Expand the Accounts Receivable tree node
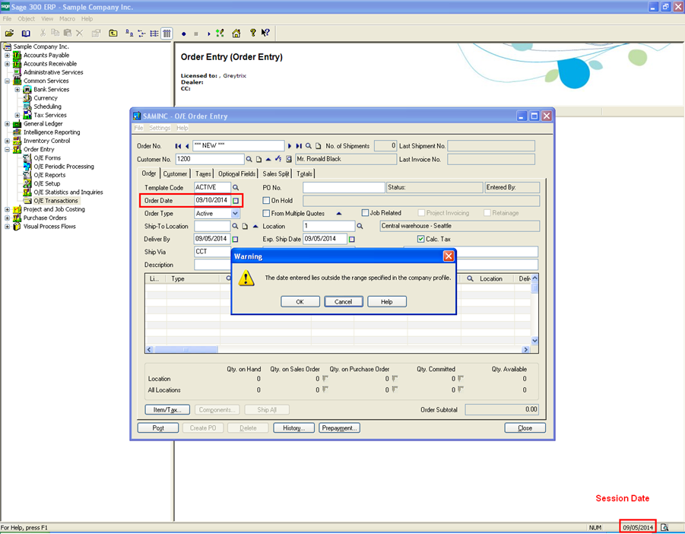The image size is (685, 534). coord(7,64)
